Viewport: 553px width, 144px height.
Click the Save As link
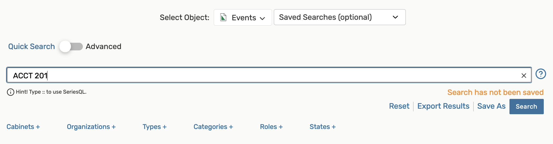coord(491,106)
